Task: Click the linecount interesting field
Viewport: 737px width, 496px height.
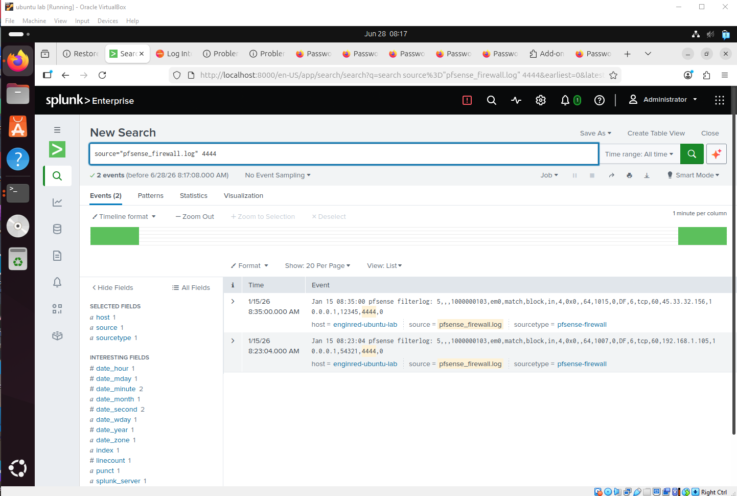Action: pos(110,460)
